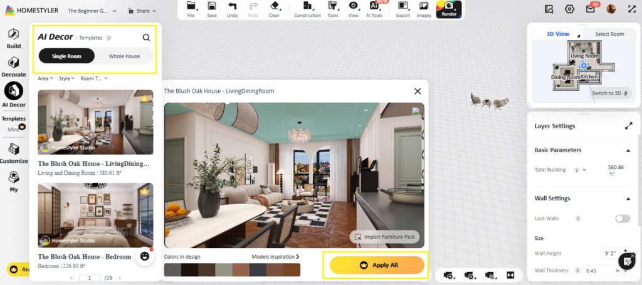This screenshot has width=642, height=285.
Task: Switch to the Select Room tab
Action: pos(609,34)
